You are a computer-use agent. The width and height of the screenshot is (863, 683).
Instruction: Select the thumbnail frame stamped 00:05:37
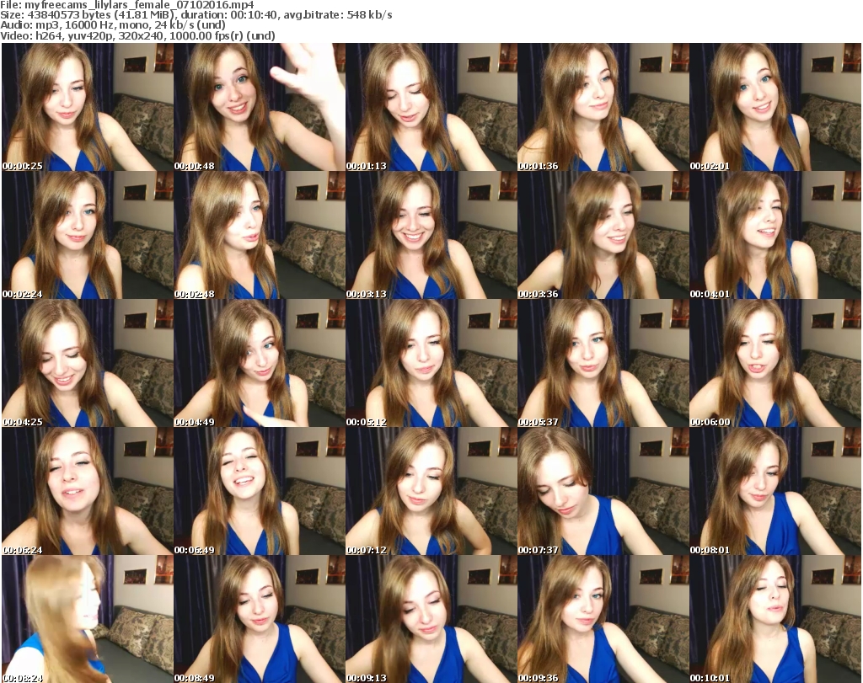coord(603,363)
